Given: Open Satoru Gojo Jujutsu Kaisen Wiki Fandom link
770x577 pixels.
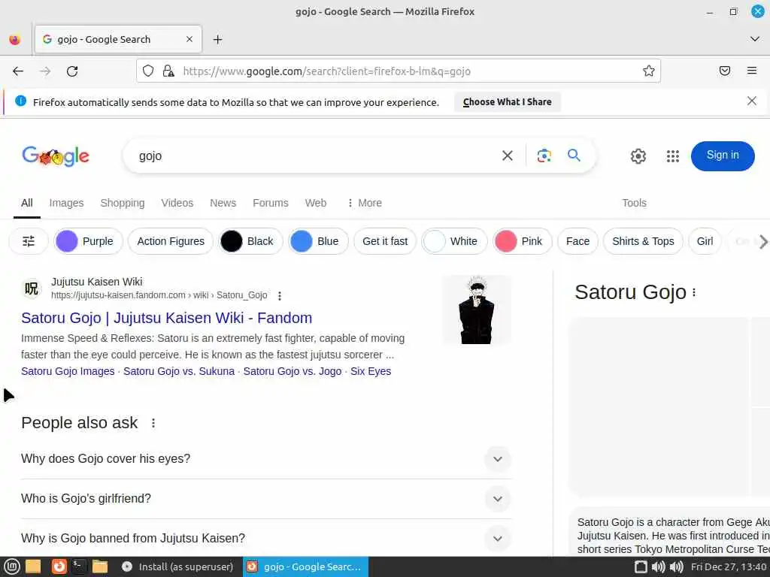Looking at the screenshot, I should pyautogui.click(x=166, y=318).
